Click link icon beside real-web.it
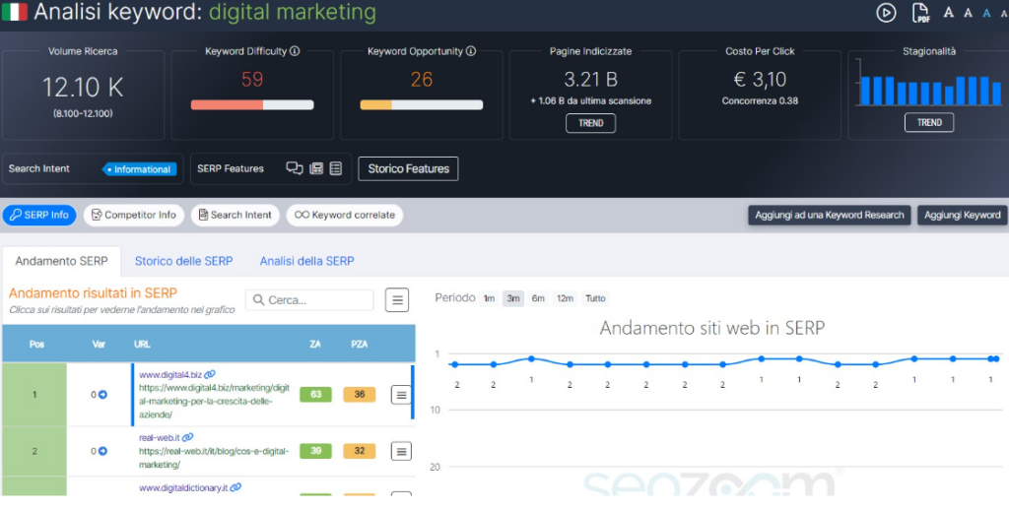Image resolution: width=1009 pixels, height=511 pixels. 188,437
